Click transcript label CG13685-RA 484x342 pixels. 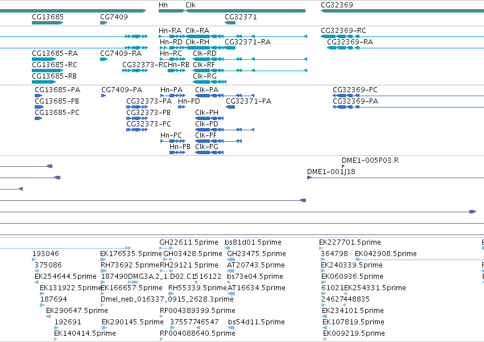coord(55,53)
